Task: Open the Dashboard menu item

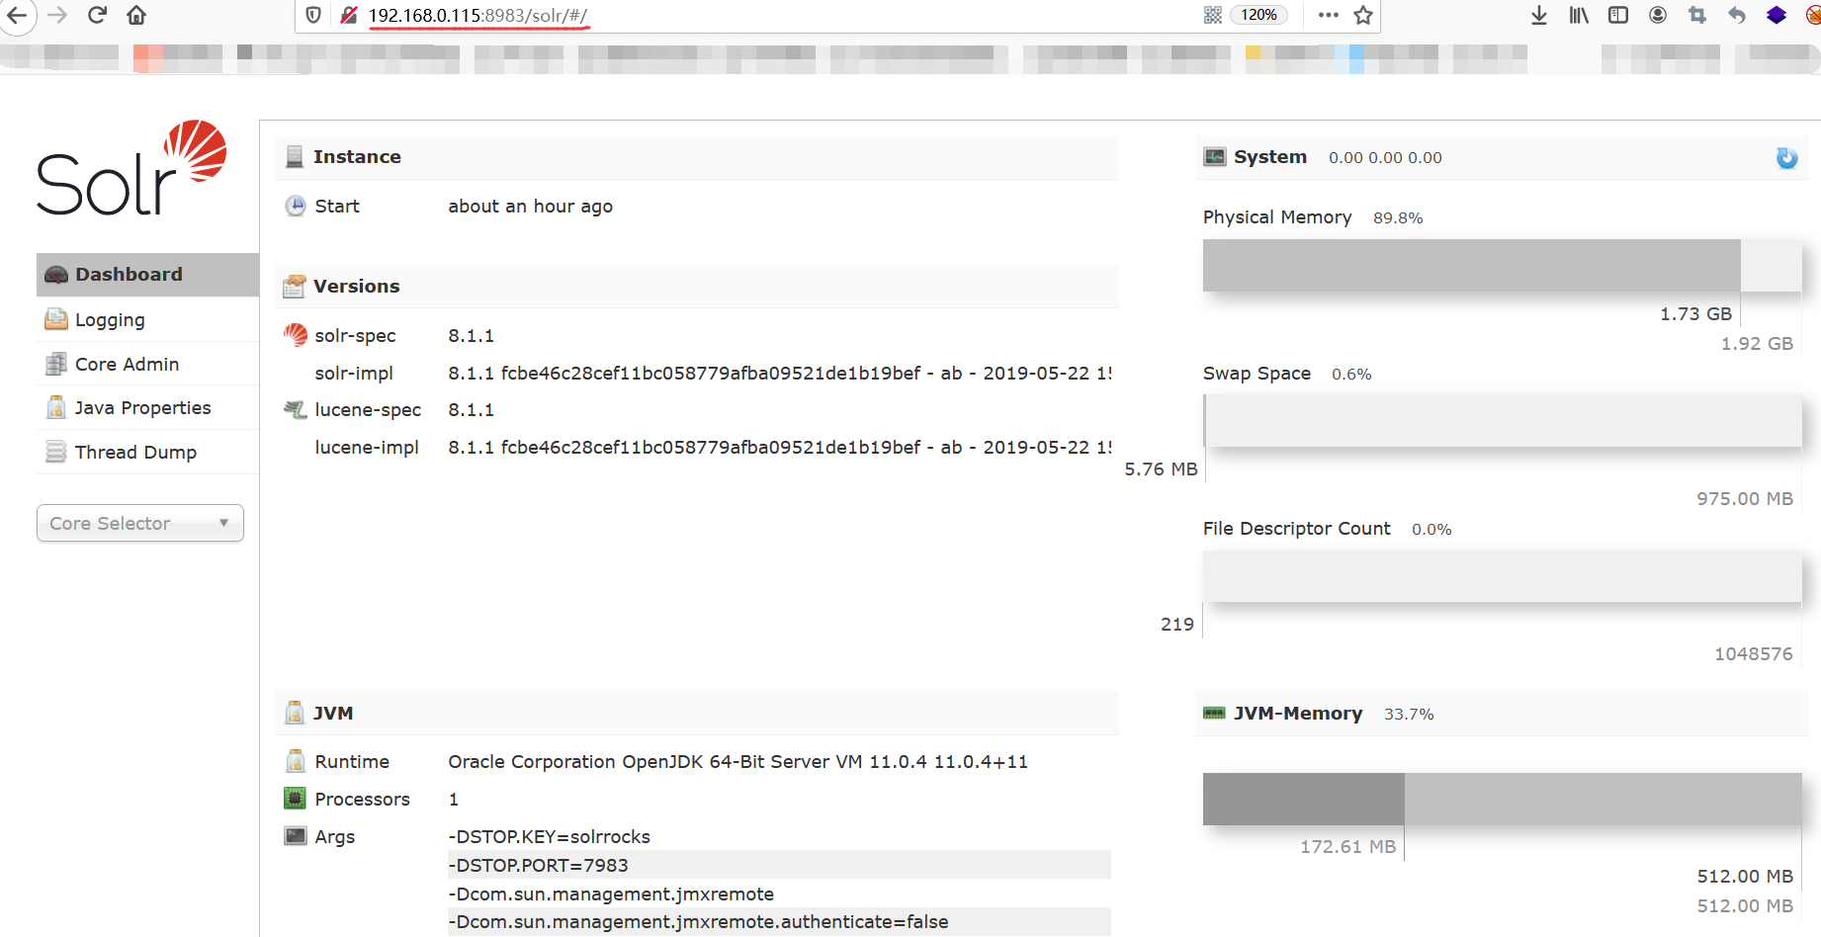Action: coord(147,275)
